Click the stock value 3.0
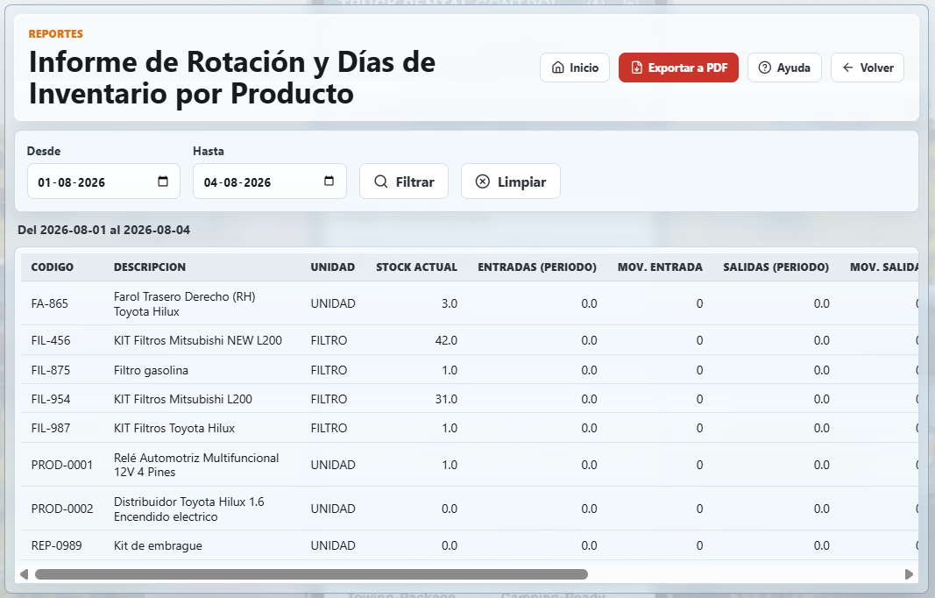Viewport: 935px width, 598px height. [x=449, y=303]
